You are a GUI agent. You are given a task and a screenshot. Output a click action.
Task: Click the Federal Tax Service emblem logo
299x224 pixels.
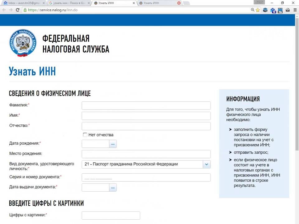(x=23, y=43)
